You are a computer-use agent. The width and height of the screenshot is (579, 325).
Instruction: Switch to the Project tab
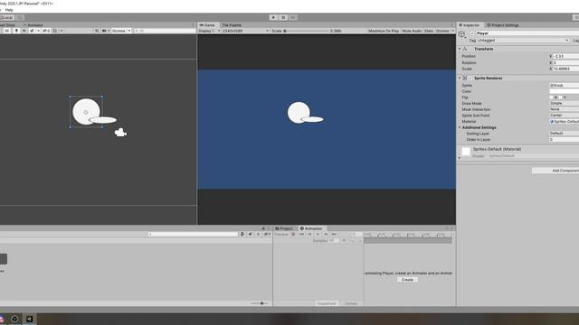pos(284,228)
